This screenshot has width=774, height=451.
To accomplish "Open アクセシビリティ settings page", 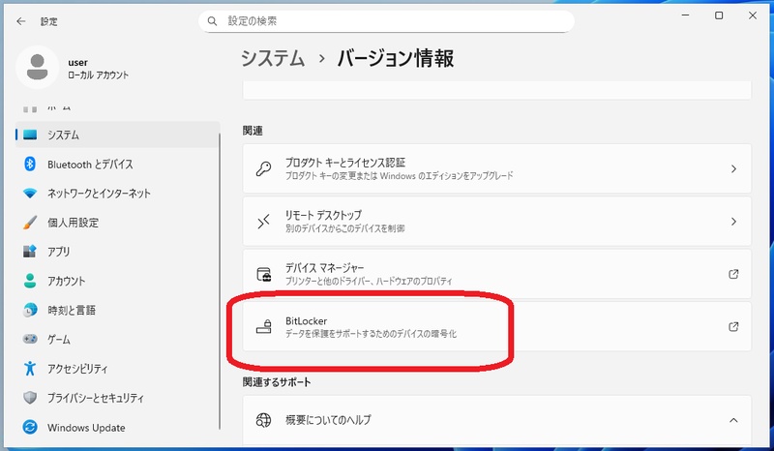I will point(117,369).
